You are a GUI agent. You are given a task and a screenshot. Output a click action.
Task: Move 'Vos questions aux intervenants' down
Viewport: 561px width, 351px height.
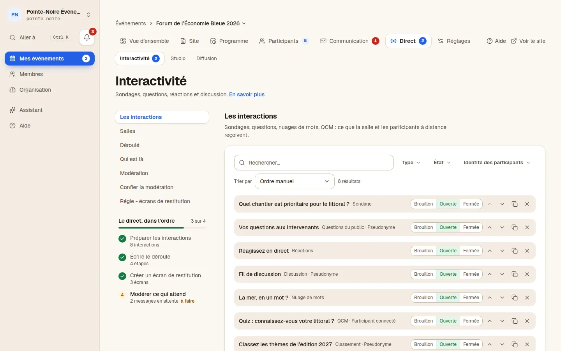coord(502,227)
